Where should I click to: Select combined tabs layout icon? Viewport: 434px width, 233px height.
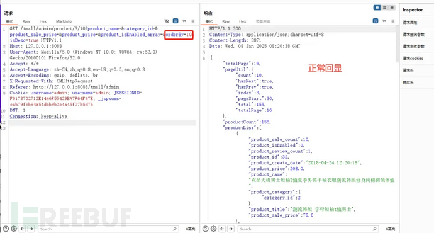(392, 8)
